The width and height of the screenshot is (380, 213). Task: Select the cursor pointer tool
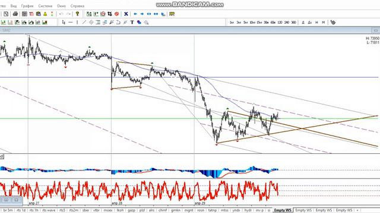tap(64, 22)
